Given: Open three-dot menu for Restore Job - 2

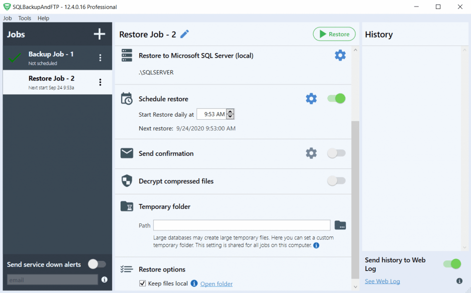Looking at the screenshot, I should pos(100,82).
